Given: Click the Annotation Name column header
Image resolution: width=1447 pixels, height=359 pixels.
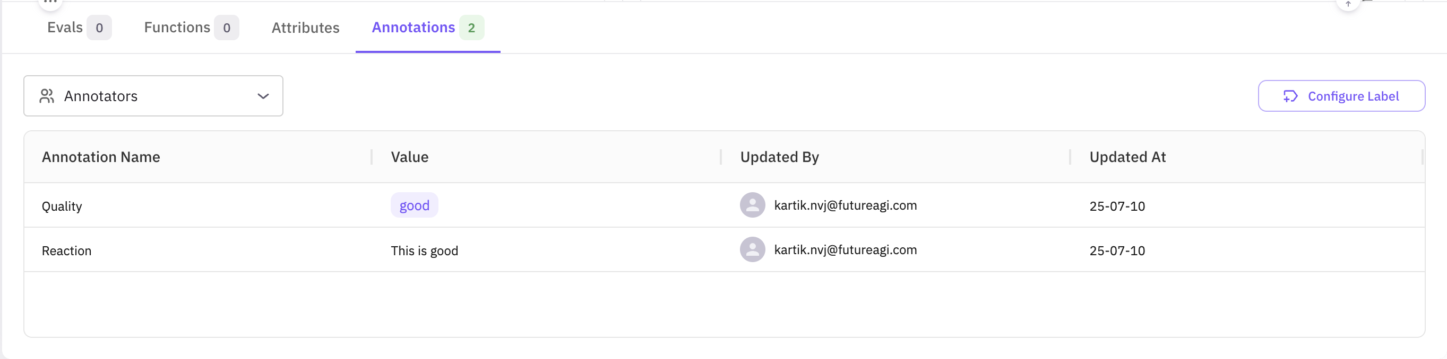Looking at the screenshot, I should (x=101, y=157).
